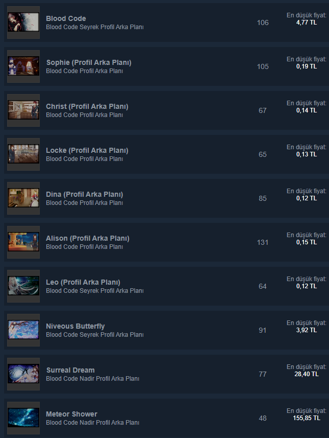The height and width of the screenshot is (438, 329).
Task: Click the Sophie profile background thumbnail
Action: [23, 66]
